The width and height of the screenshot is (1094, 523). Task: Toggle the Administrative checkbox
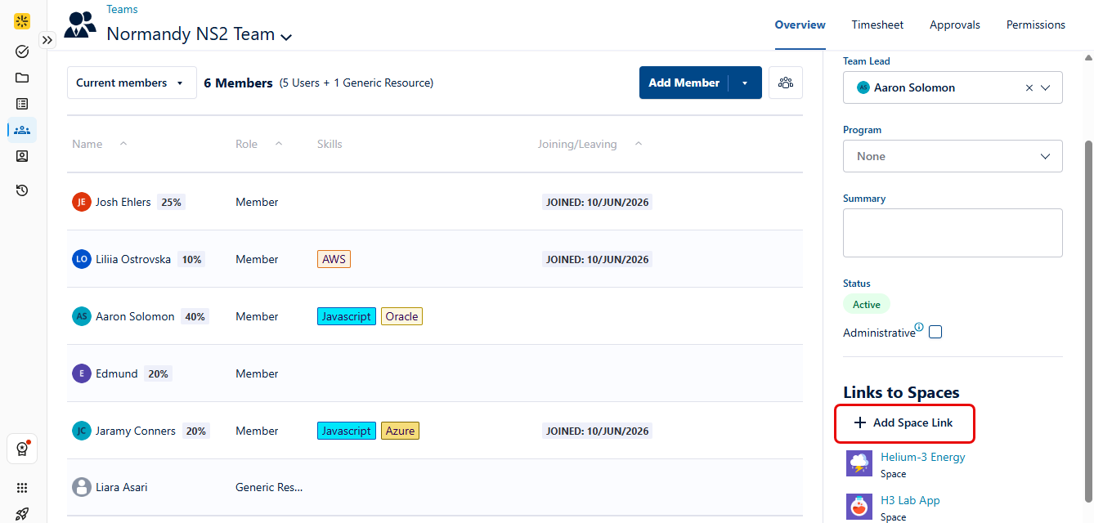pos(935,333)
